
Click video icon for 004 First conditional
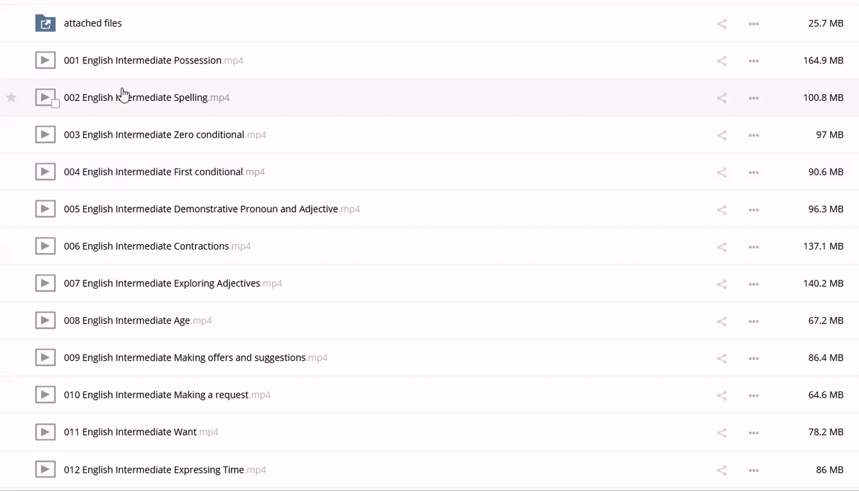(x=45, y=172)
